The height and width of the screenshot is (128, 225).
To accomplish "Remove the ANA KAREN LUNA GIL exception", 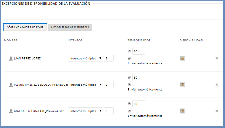I will click(217, 111).
